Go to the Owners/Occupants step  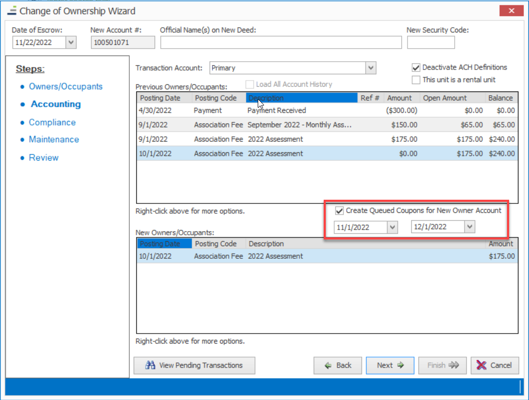(65, 87)
